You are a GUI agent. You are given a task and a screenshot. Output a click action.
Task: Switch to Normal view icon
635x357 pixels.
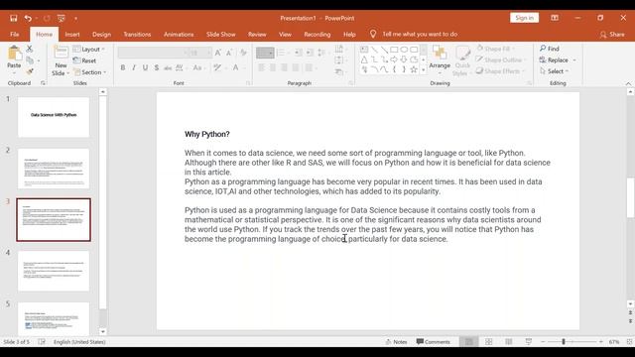(x=469, y=342)
